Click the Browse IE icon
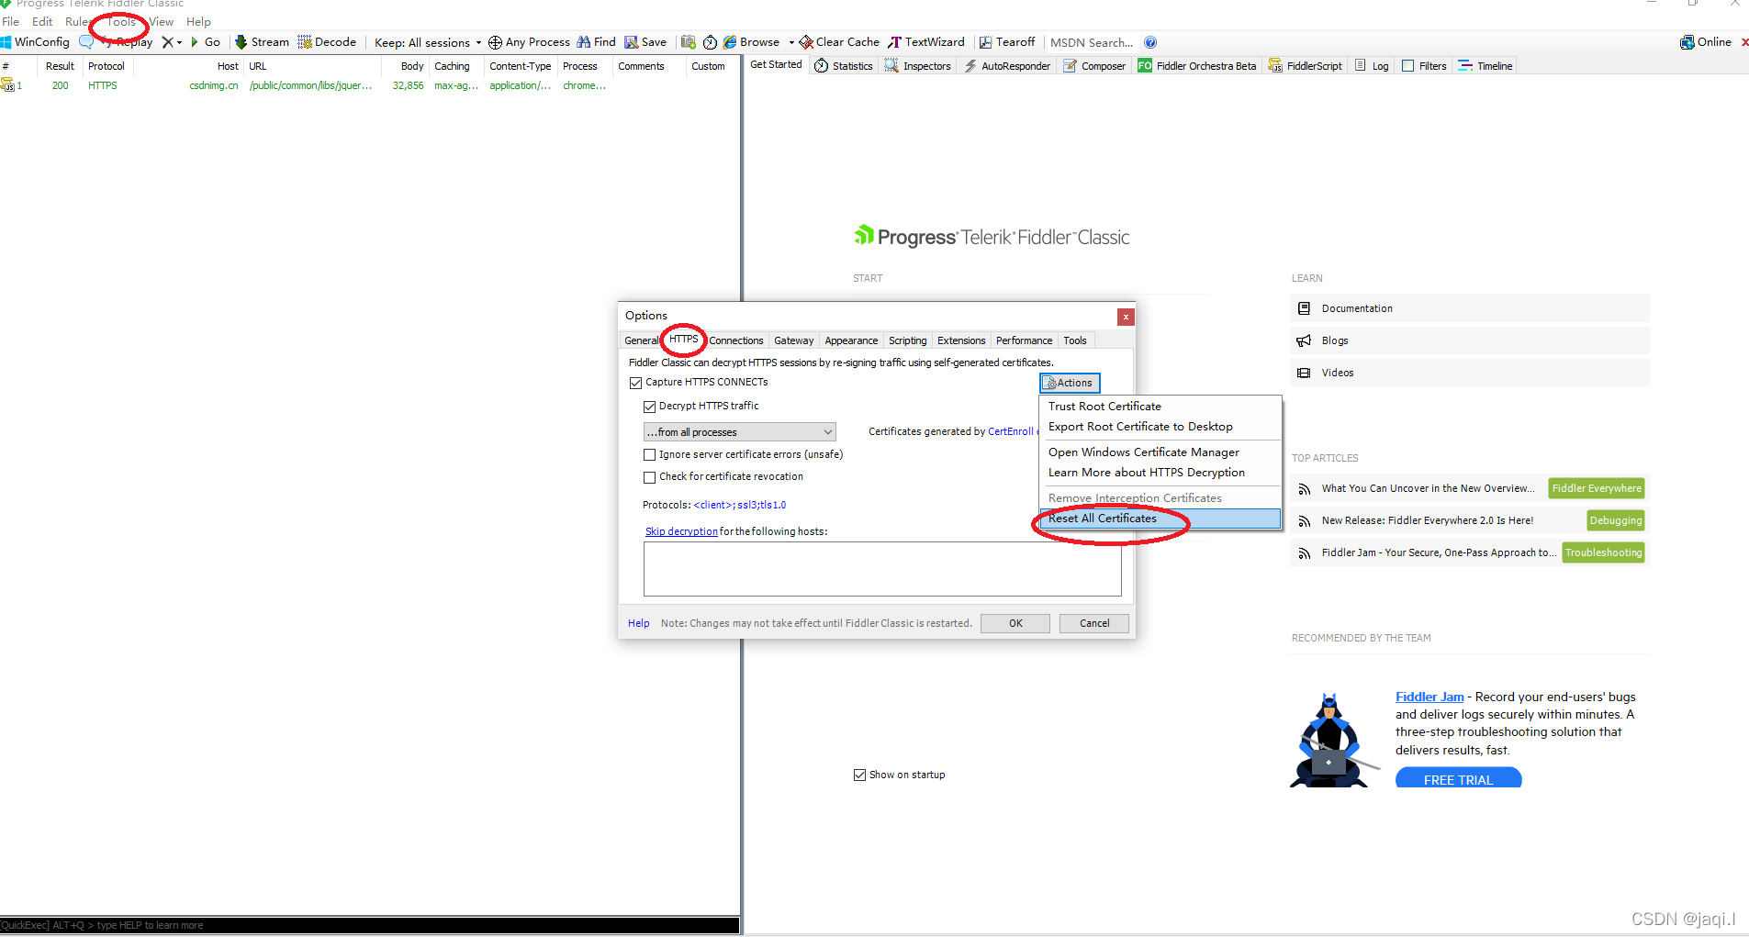Image resolution: width=1749 pixels, height=937 pixels. [x=730, y=42]
